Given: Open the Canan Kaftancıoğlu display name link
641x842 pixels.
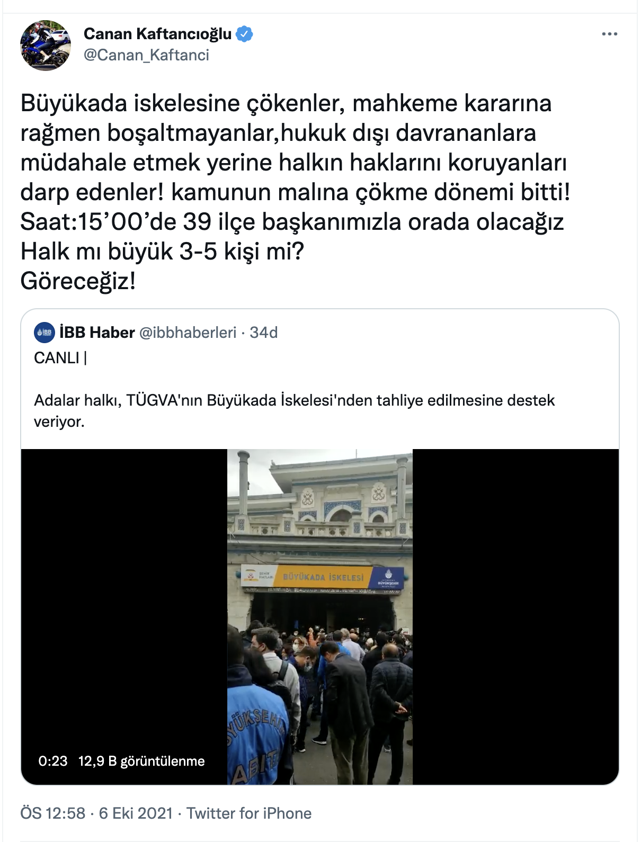Looking at the screenshot, I should [157, 34].
